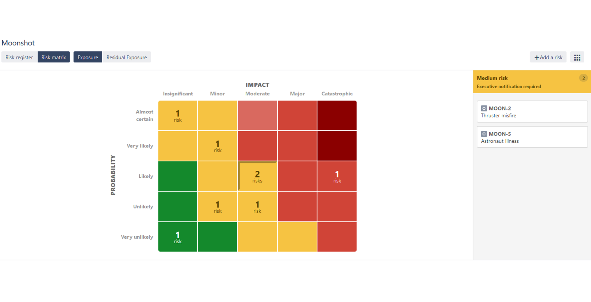Select the Exposure tab
The image size is (591, 302).
88,57
